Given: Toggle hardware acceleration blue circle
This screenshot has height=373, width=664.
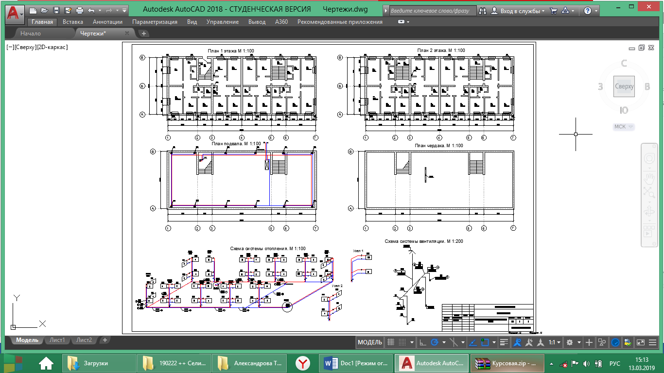Looking at the screenshot, I should point(615,342).
